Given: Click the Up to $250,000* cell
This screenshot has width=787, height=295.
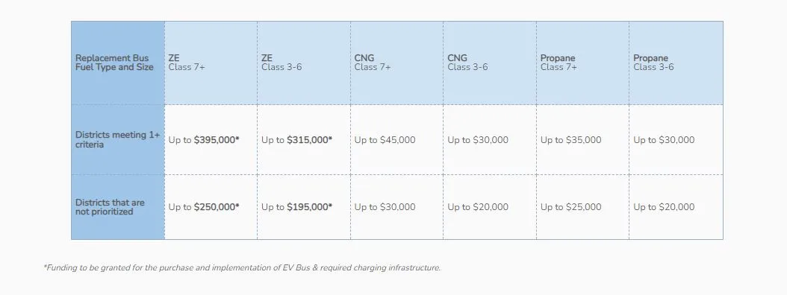Looking at the screenshot, I should pos(204,207).
